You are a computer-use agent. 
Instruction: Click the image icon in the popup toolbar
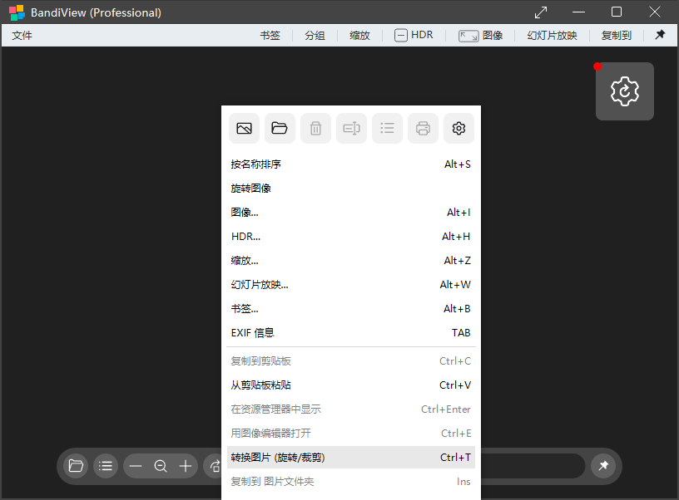(x=244, y=128)
